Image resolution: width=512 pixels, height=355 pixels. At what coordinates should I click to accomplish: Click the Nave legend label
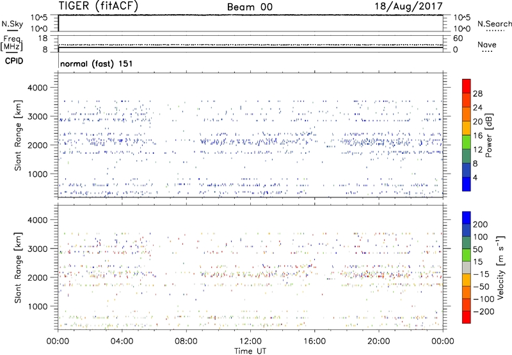coord(487,44)
